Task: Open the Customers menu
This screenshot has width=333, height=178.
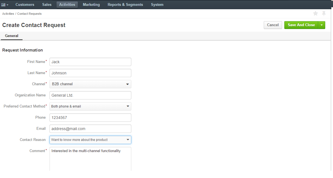Action: coord(25,5)
